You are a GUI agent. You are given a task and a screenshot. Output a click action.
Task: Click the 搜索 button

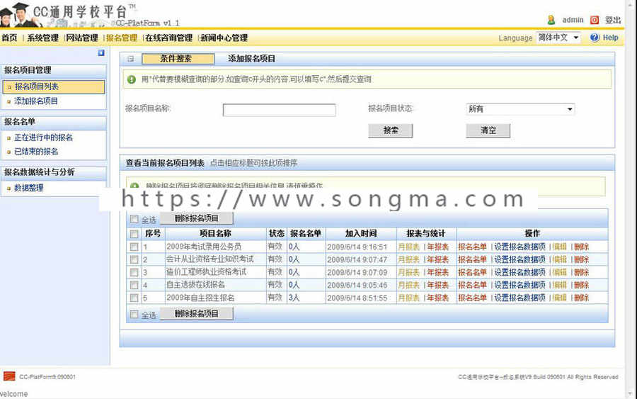(x=391, y=130)
